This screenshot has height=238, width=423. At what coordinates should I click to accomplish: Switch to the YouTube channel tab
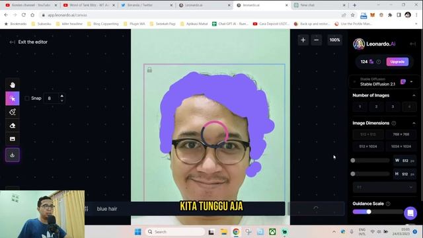[x=31, y=5]
